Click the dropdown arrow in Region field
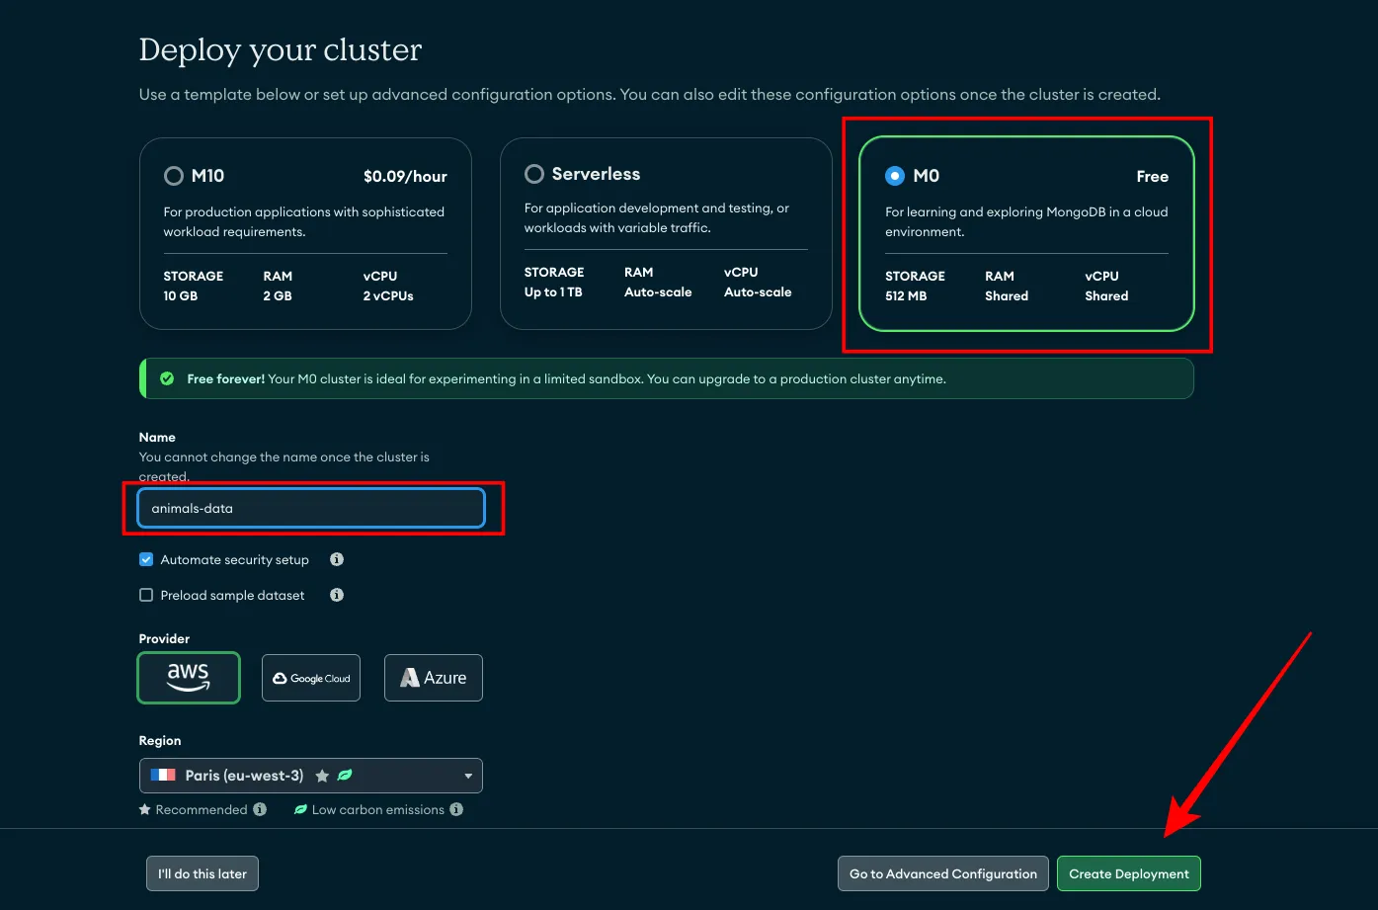This screenshot has width=1378, height=910. [468, 777]
